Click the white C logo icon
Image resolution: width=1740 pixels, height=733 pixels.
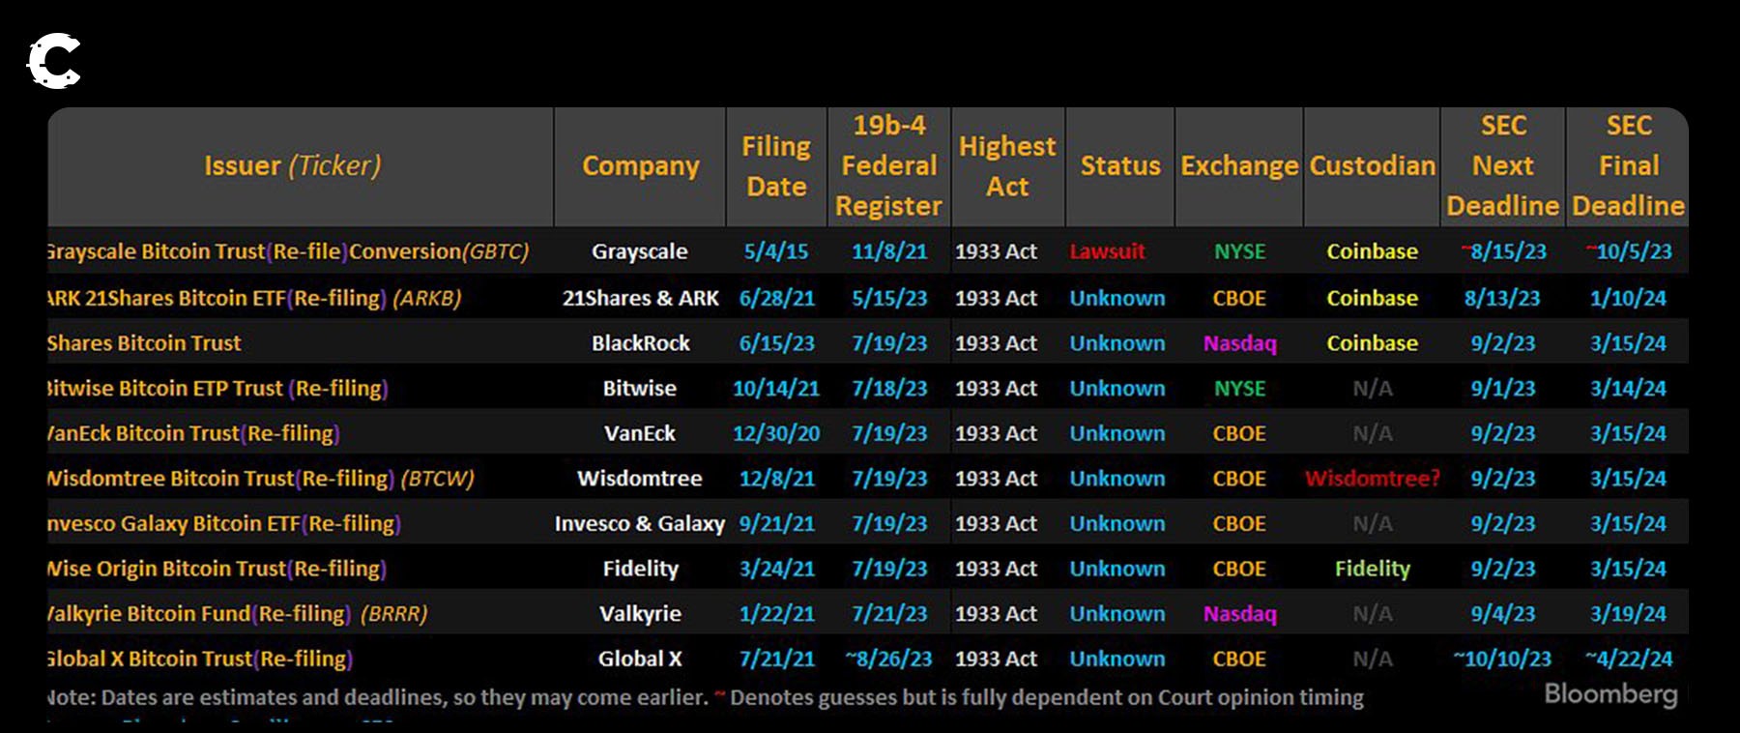tap(54, 62)
